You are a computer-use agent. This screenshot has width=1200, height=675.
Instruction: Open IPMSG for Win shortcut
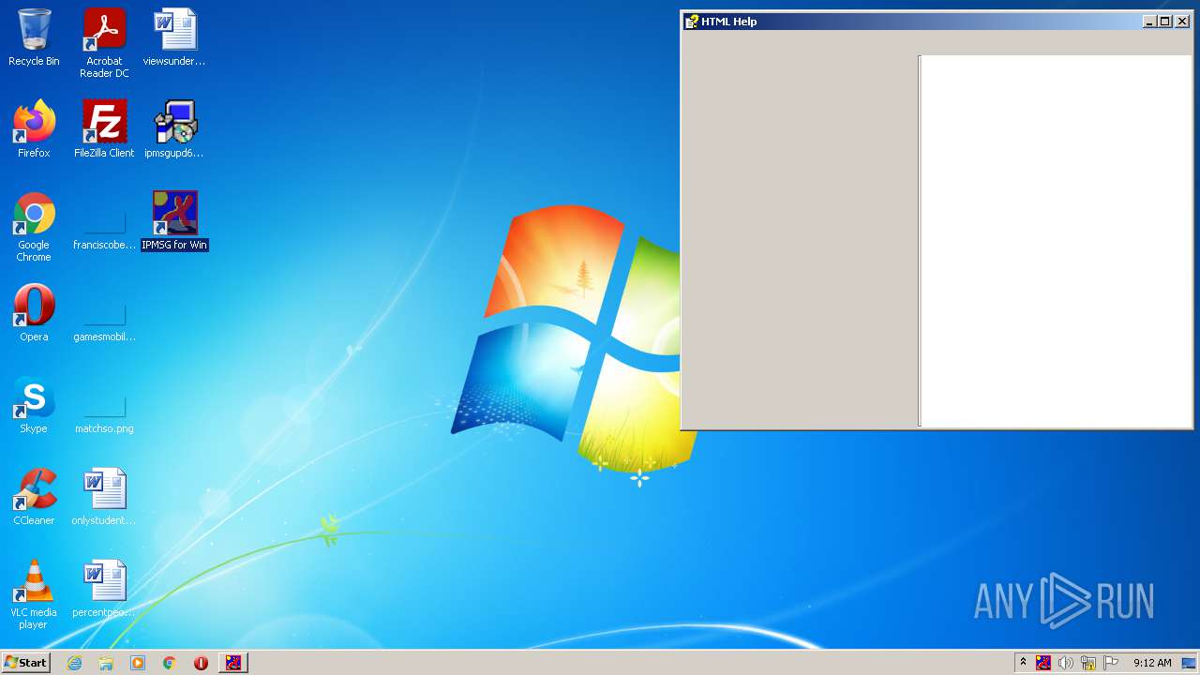click(x=174, y=221)
